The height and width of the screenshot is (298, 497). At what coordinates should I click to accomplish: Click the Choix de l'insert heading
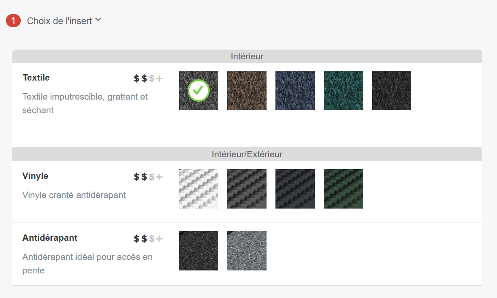tap(59, 21)
